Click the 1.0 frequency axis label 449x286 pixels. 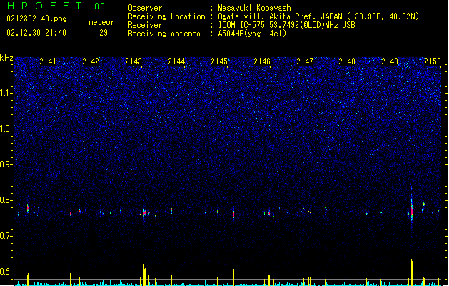(x=6, y=129)
